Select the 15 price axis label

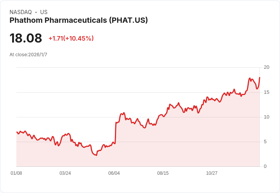[x=266, y=92]
